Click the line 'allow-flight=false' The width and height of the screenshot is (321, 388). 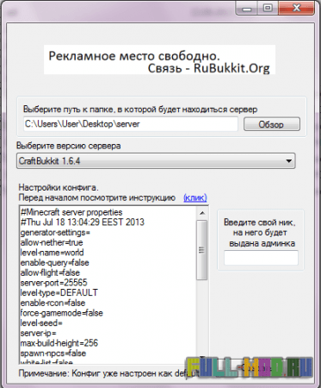(50, 272)
